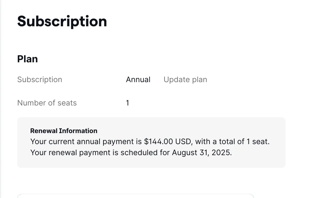The width and height of the screenshot is (323, 198).
Task: Click the Renewal Information gray box
Action: point(151,142)
